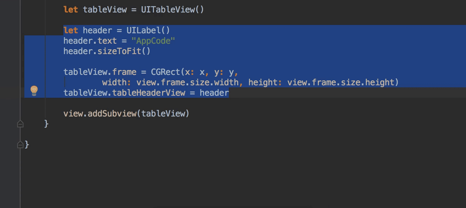Screen dimensions: 466x208
Task: Click the tableHeaderView property
Action: tap(148, 93)
